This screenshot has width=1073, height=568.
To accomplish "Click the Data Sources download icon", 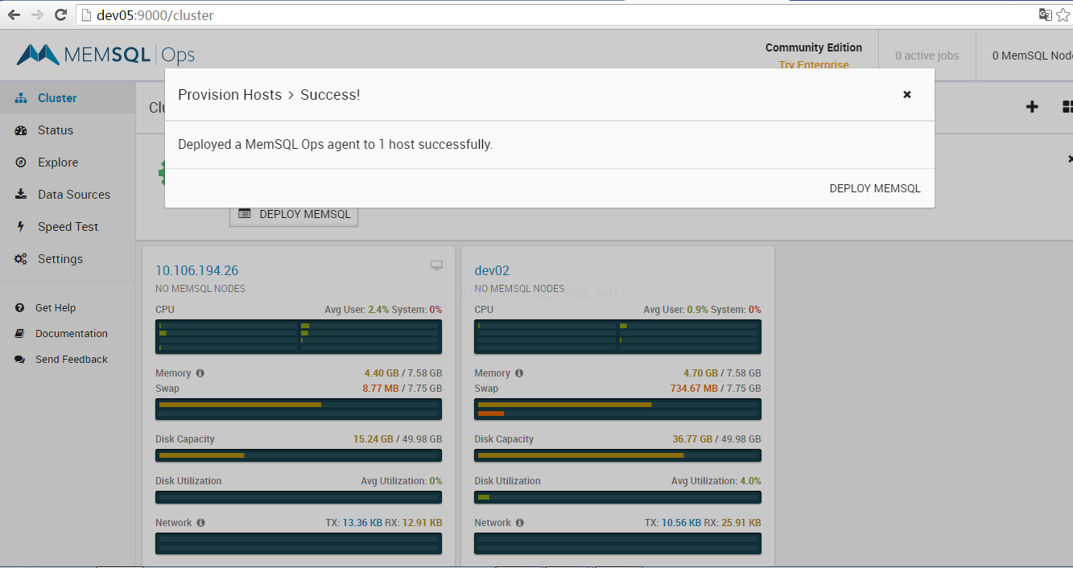I will [x=21, y=195].
